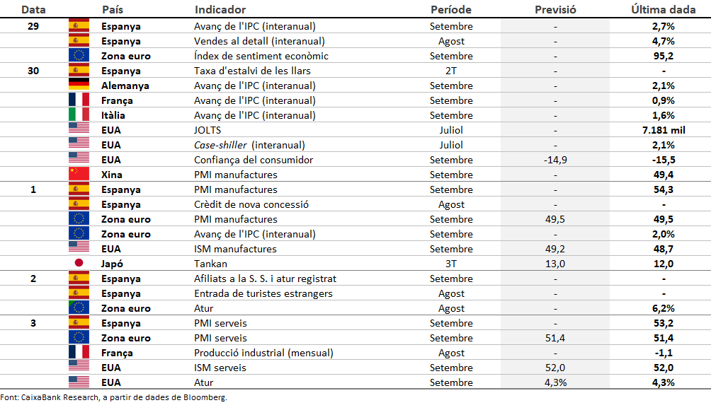Click the 7.181 mil value

(663, 130)
